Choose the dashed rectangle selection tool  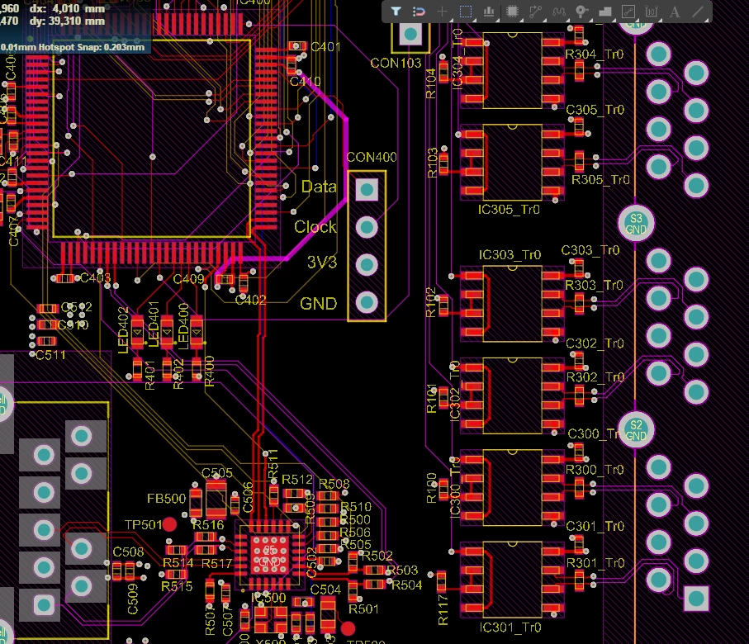click(x=466, y=12)
